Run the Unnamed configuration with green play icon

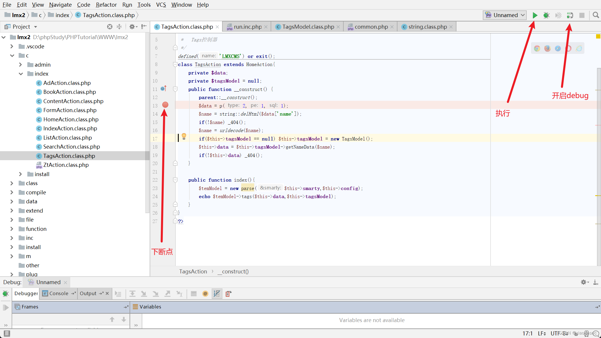[535, 15]
